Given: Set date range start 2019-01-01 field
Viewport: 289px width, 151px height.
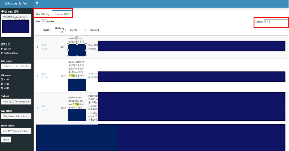Looking at the screenshot, I should [7, 66].
